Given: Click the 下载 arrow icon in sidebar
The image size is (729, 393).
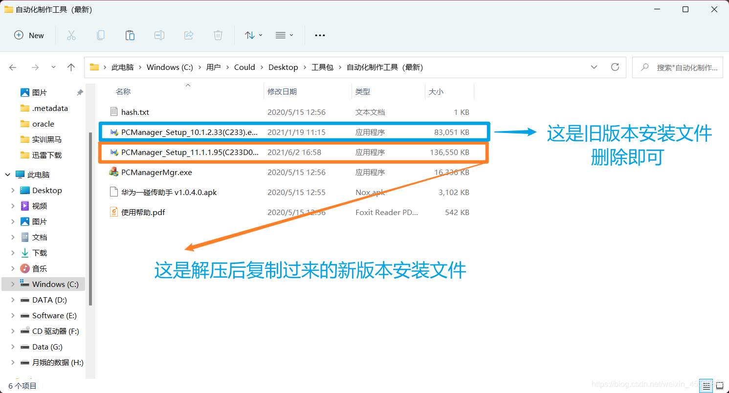Looking at the screenshot, I should [x=24, y=253].
